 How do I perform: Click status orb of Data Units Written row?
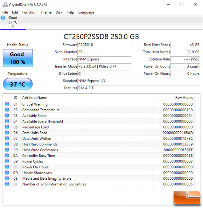click(7, 138)
